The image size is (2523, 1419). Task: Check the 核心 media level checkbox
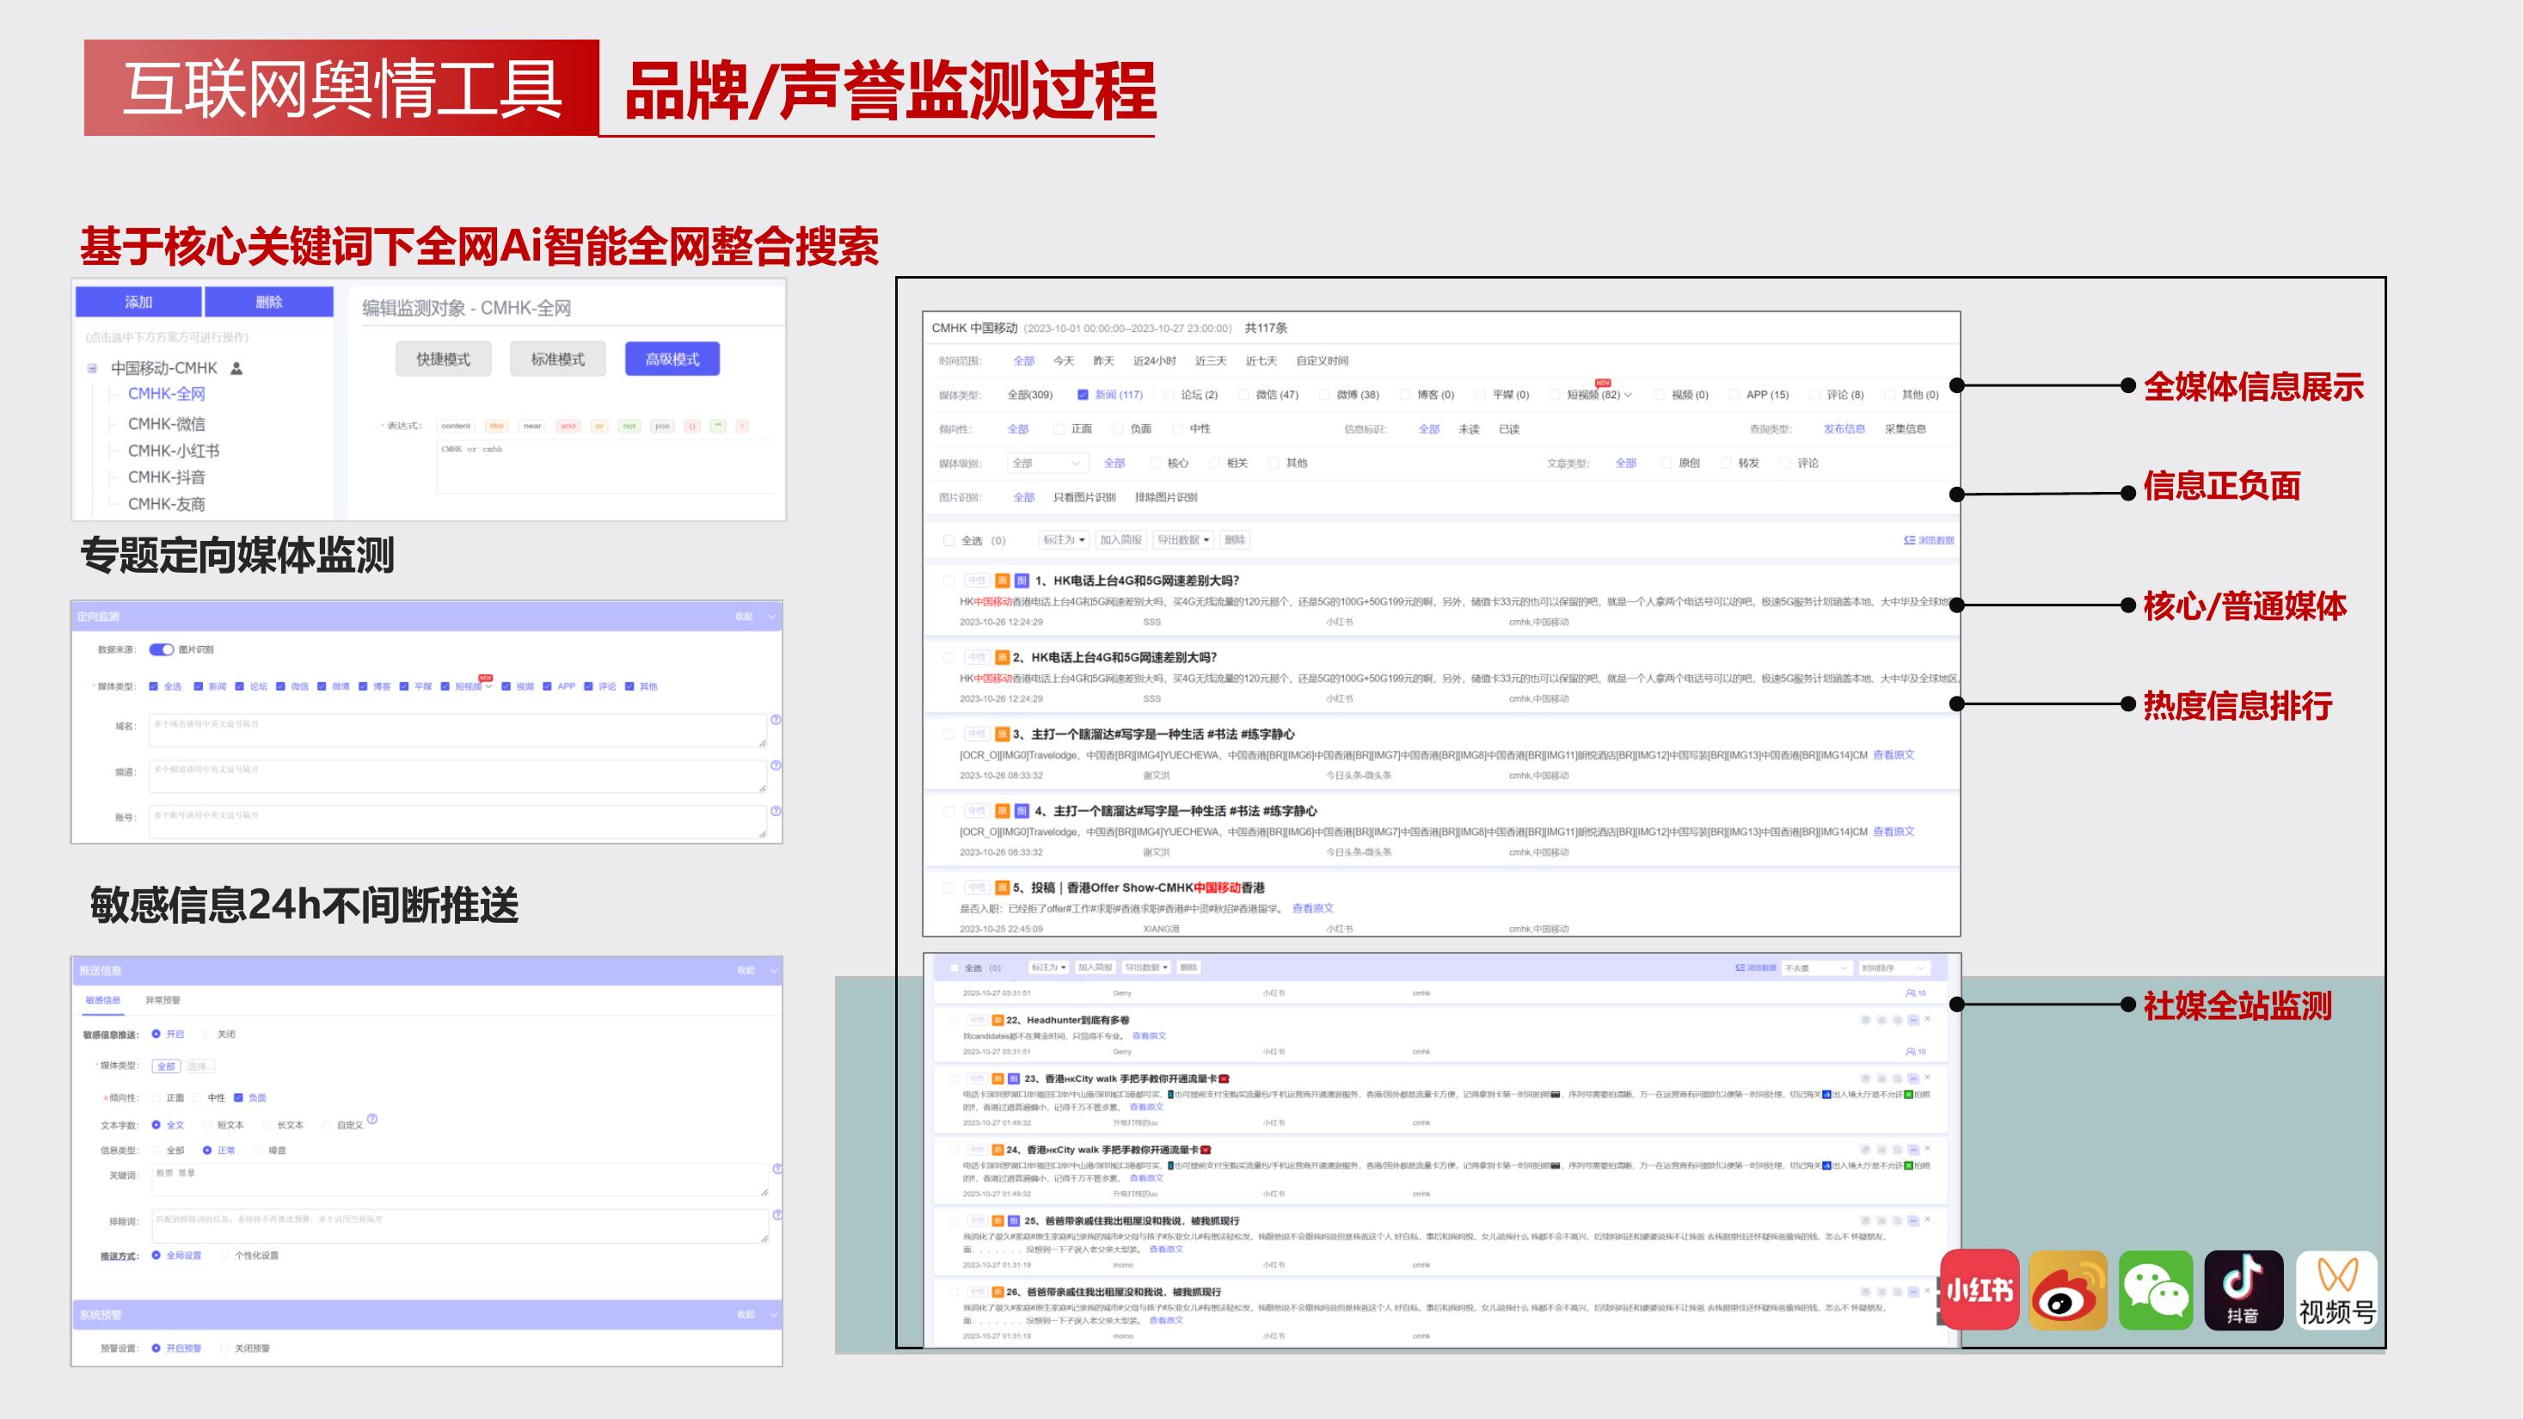pyautogui.click(x=1155, y=464)
